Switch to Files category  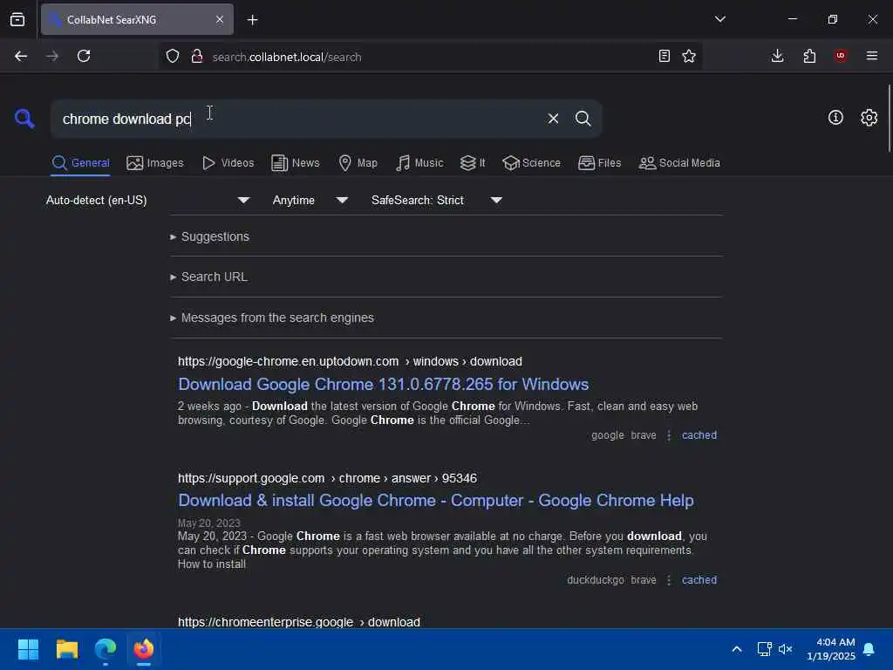click(600, 163)
